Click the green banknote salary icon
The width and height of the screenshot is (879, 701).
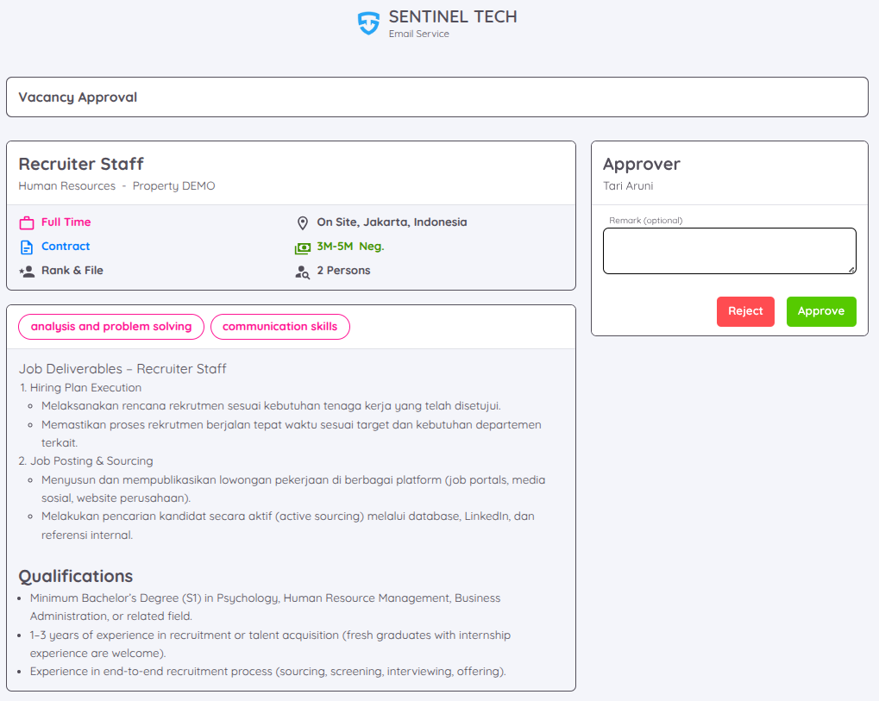coord(303,246)
